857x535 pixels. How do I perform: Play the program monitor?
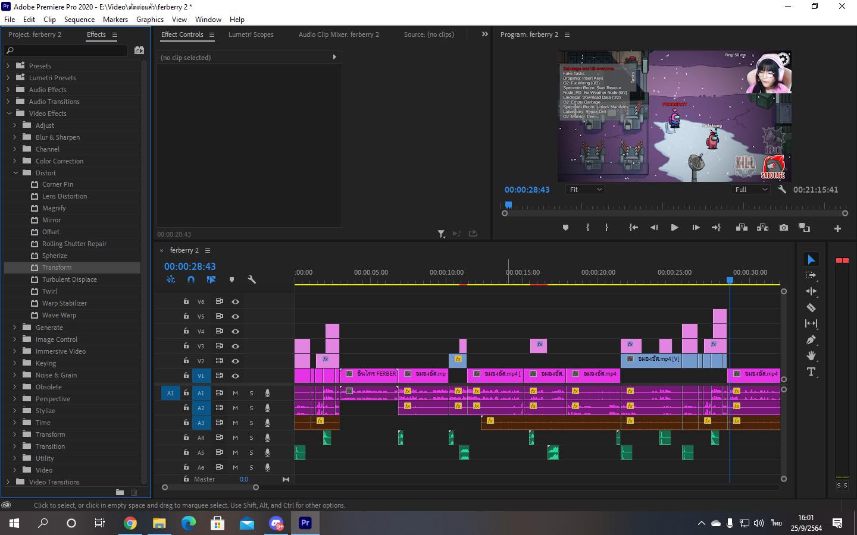[x=674, y=228]
